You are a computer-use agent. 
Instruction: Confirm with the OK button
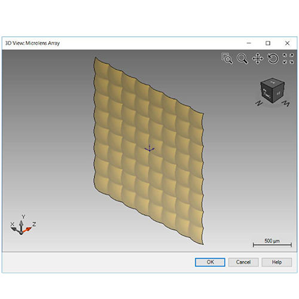pyautogui.click(x=210, y=262)
